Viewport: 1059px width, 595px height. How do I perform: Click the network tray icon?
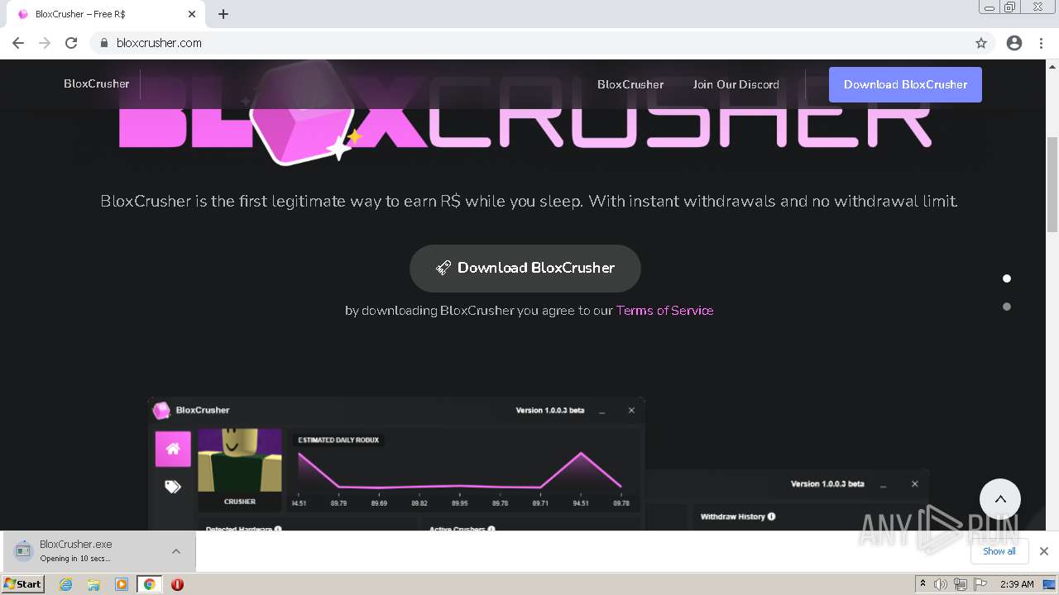pos(961,584)
